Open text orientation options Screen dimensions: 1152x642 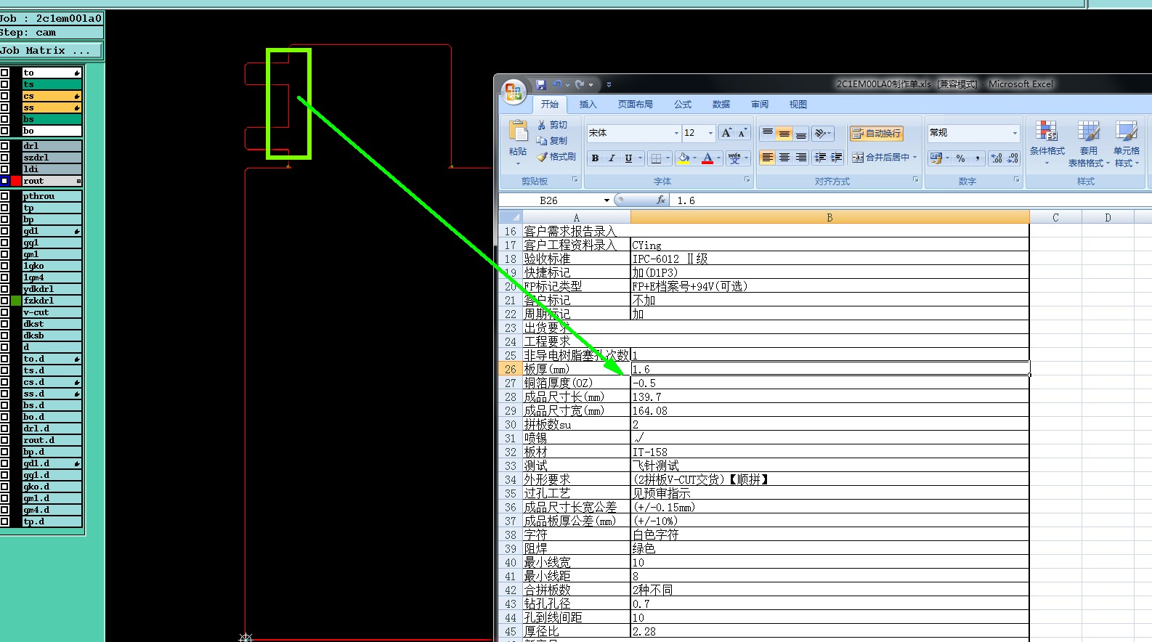823,133
